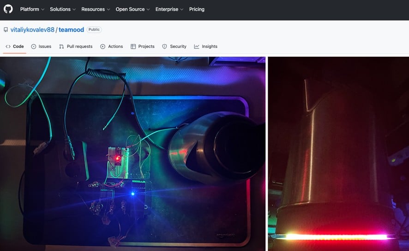
Task: Open the Open Source dropdown
Action: (132, 9)
